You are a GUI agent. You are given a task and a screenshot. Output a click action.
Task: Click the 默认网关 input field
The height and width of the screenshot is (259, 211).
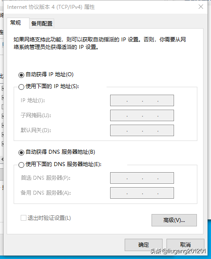pos(142,130)
